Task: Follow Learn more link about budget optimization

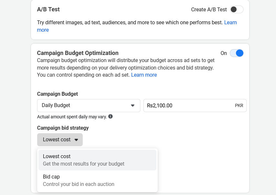Action: tap(144, 75)
